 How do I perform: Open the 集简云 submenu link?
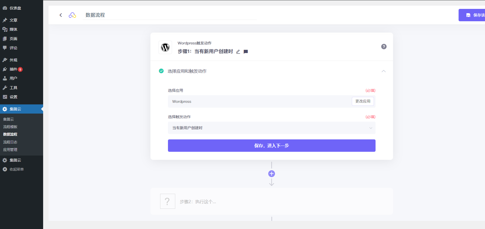(8, 119)
